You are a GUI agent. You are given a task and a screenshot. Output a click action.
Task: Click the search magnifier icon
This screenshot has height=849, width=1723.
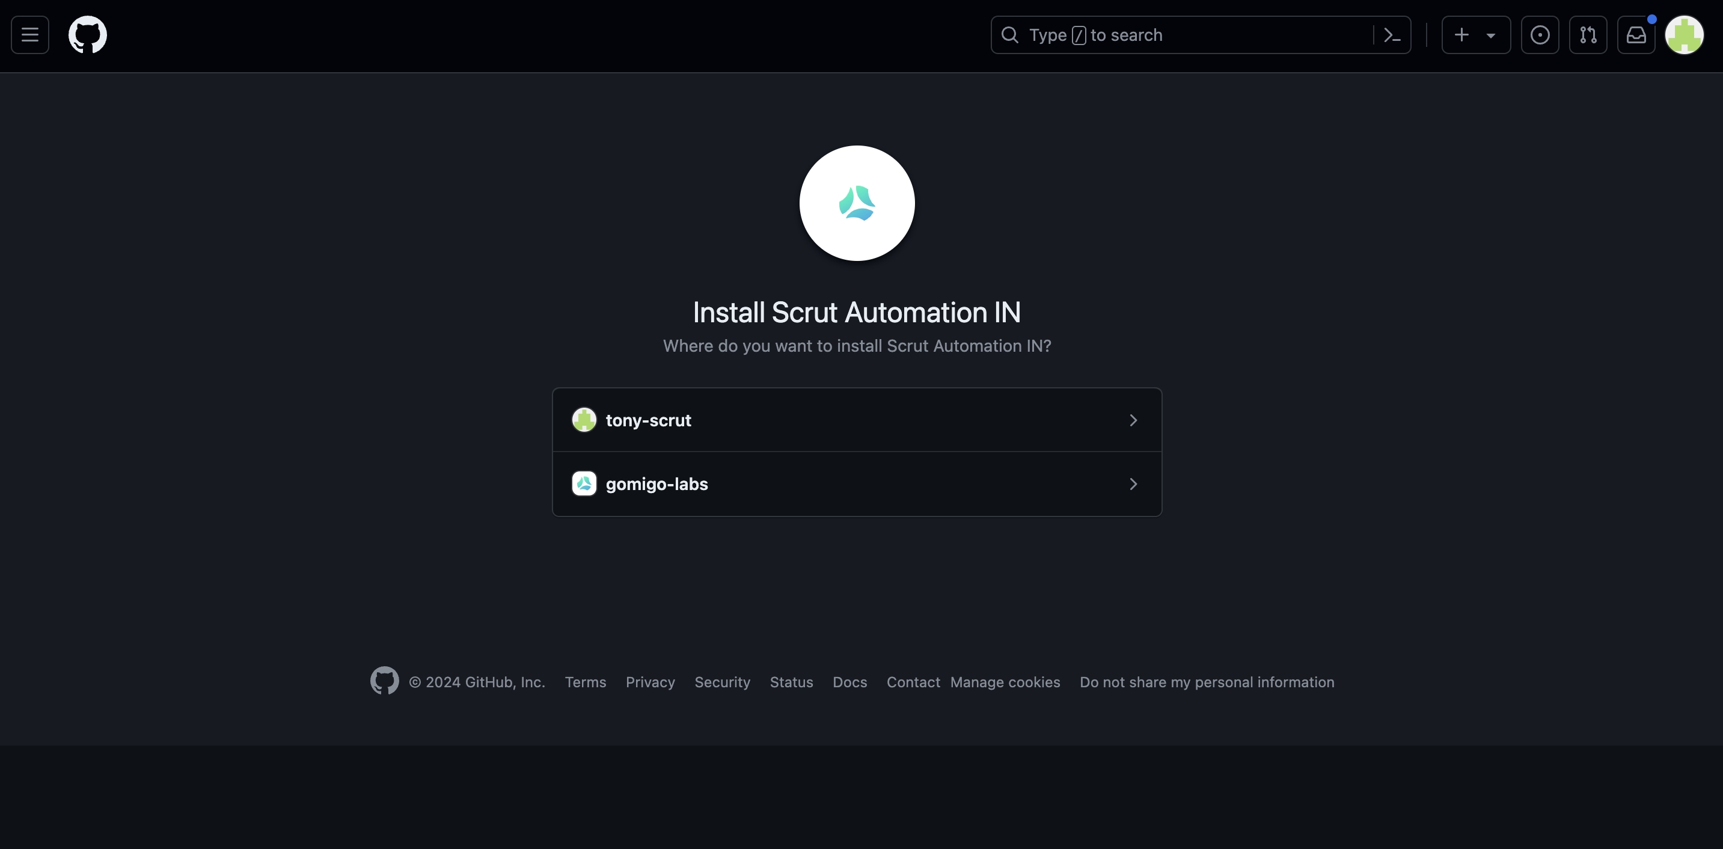coord(1010,35)
